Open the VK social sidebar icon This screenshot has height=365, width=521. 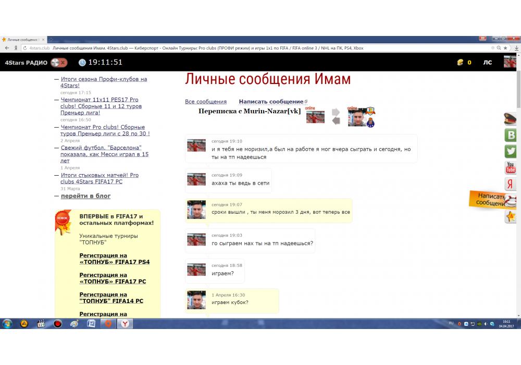[511, 136]
